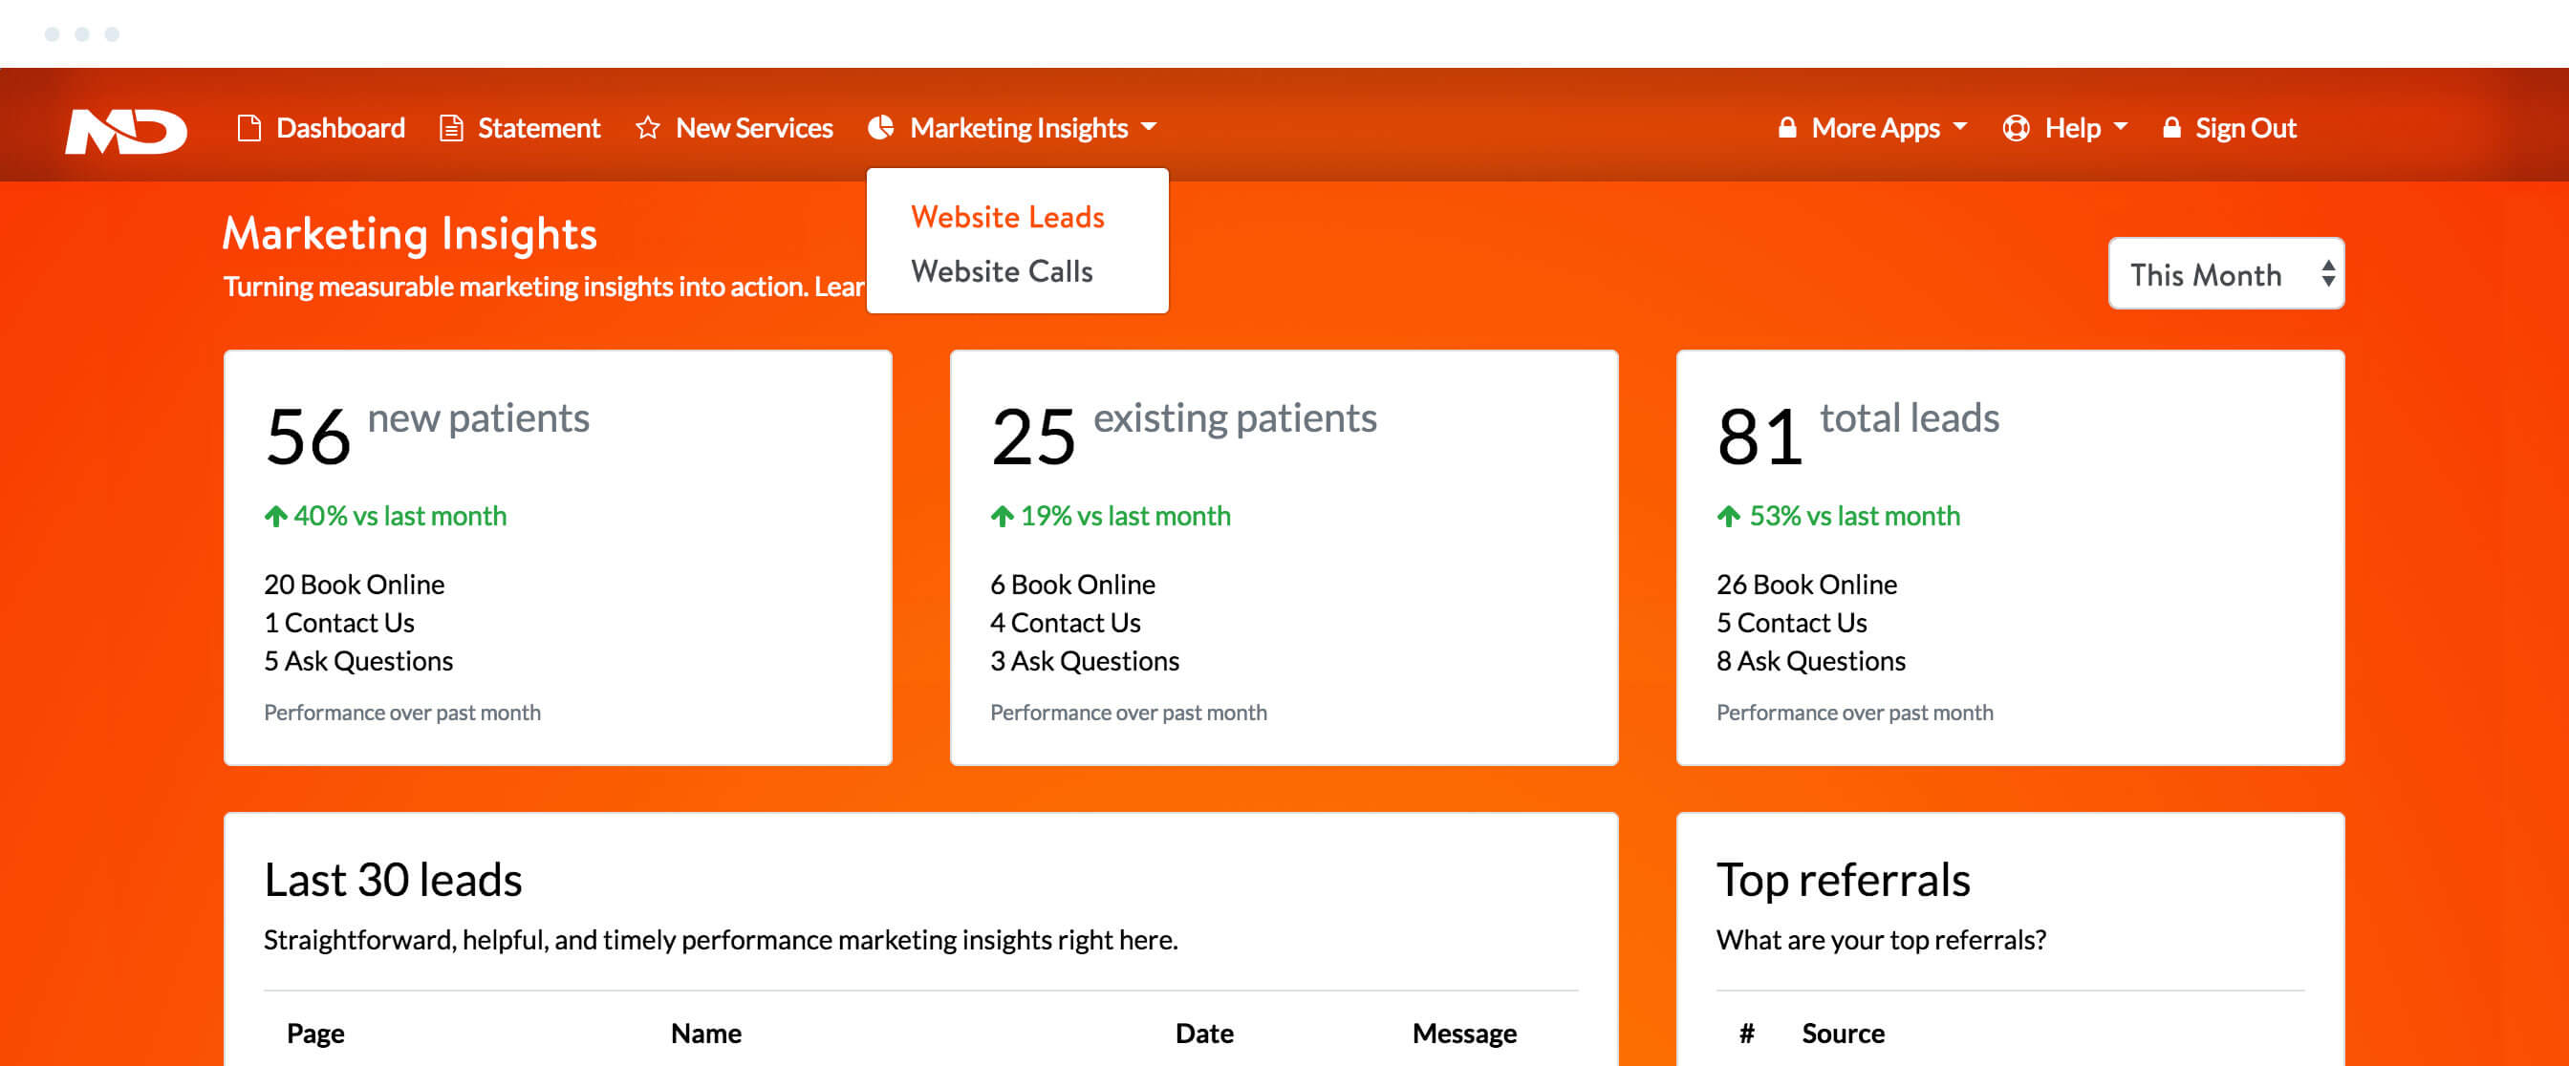The height and width of the screenshot is (1066, 2569).
Task: Open the Dashboard link
Action: tap(340, 129)
